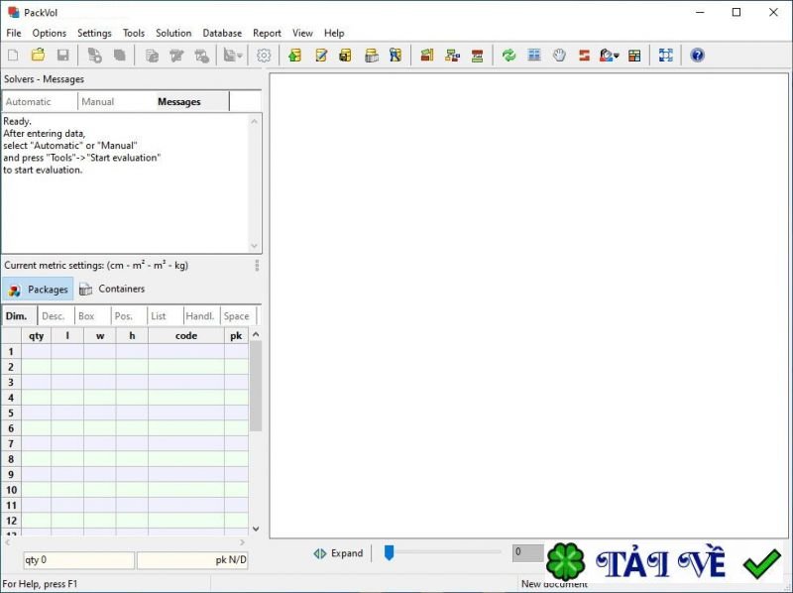Switch to the Manual solver tab
Screen dimensions: 793x593
[x=99, y=100]
